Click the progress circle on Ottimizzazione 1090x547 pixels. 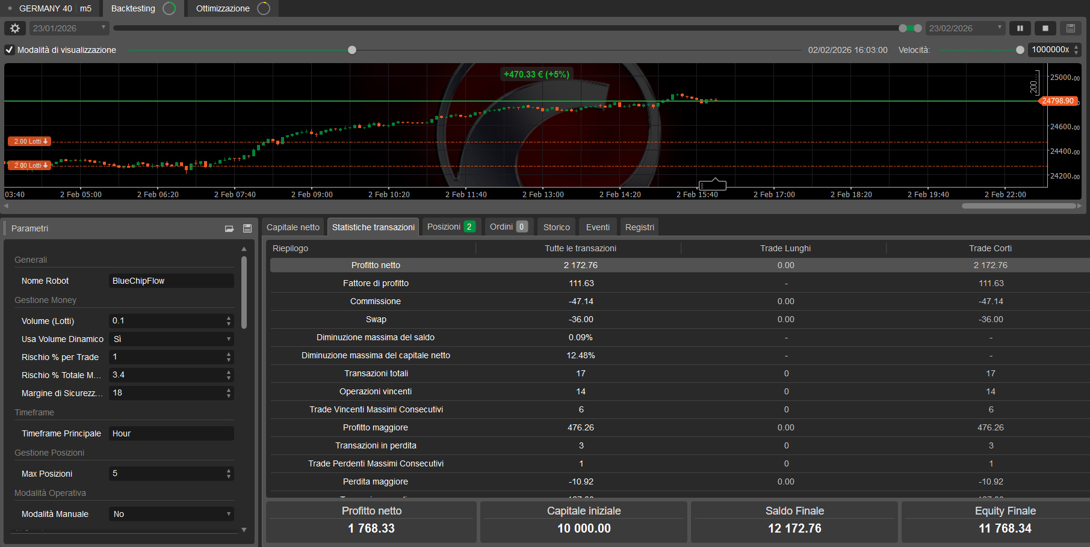click(262, 8)
